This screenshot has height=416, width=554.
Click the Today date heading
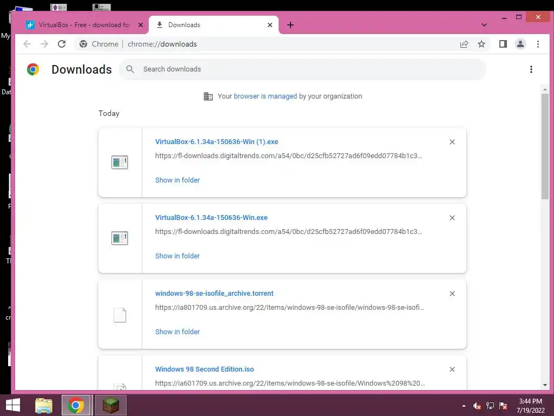click(x=109, y=113)
